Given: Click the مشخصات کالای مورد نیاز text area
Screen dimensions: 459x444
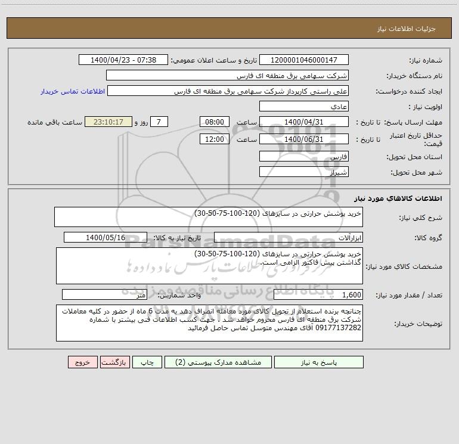Looking at the screenshot, I should [x=209, y=266].
